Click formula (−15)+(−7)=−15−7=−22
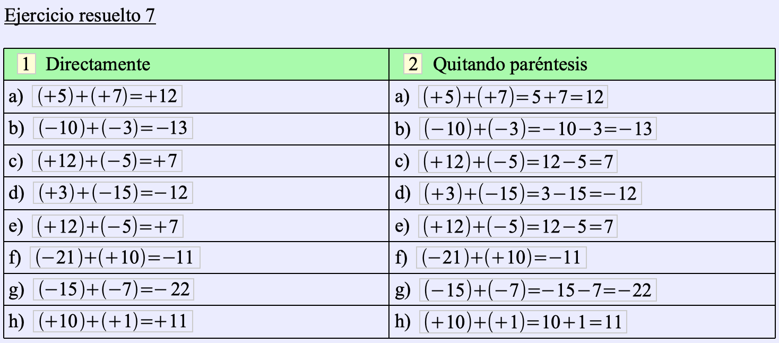 coord(538,290)
